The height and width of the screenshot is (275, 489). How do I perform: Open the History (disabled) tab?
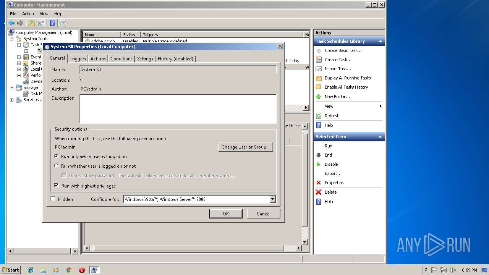175,58
